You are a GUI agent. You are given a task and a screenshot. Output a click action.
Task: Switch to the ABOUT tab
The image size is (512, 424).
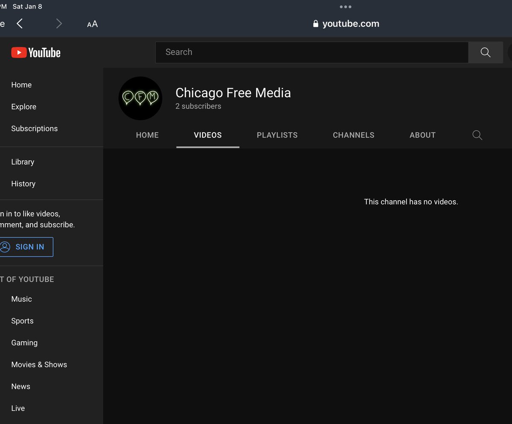pyautogui.click(x=422, y=135)
